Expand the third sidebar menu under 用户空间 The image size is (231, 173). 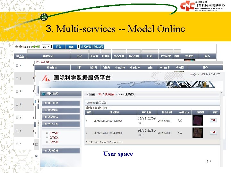[x=61, y=117]
